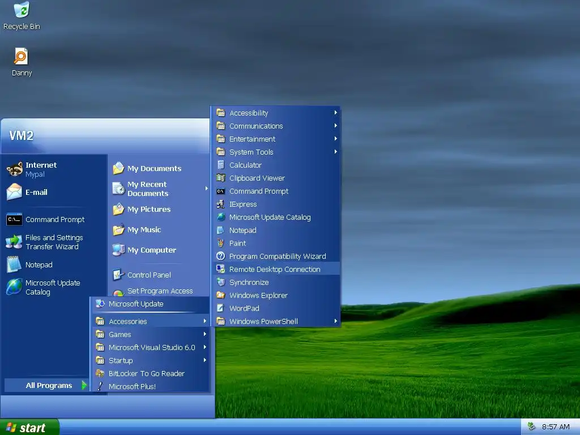Open Microsoft Update in All Programs
Viewport: 580px width, 435px height.
click(x=150, y=304)
